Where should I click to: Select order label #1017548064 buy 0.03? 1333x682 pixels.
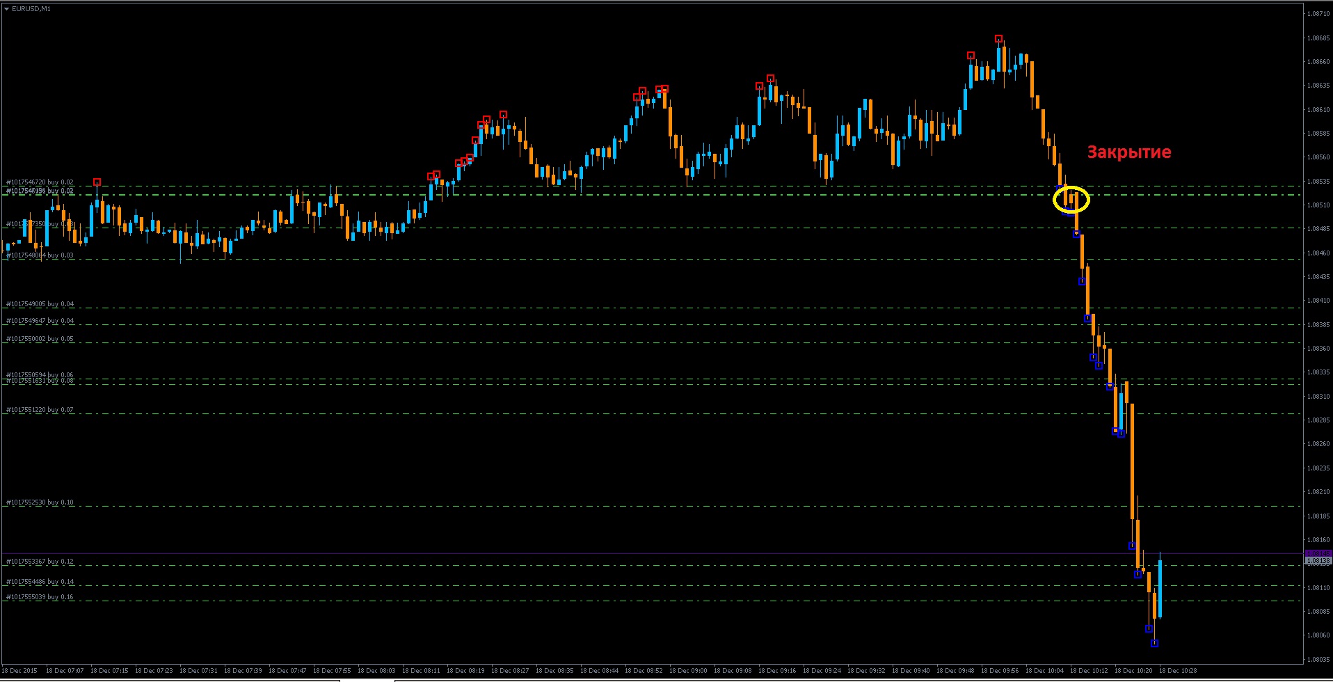pos(40,255)
